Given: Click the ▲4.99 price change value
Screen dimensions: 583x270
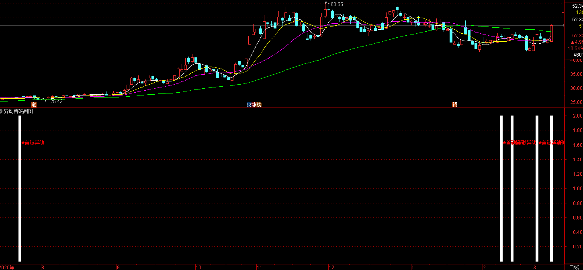Looking at the screenshot, I should [x=577, y=42].
